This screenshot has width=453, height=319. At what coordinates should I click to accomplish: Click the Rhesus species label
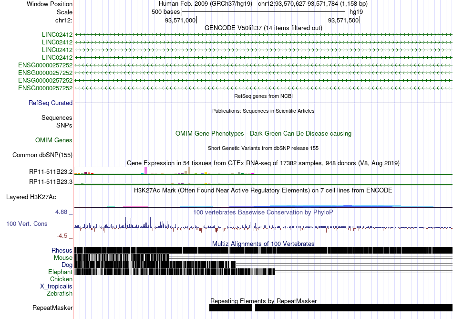pos(62,250)
